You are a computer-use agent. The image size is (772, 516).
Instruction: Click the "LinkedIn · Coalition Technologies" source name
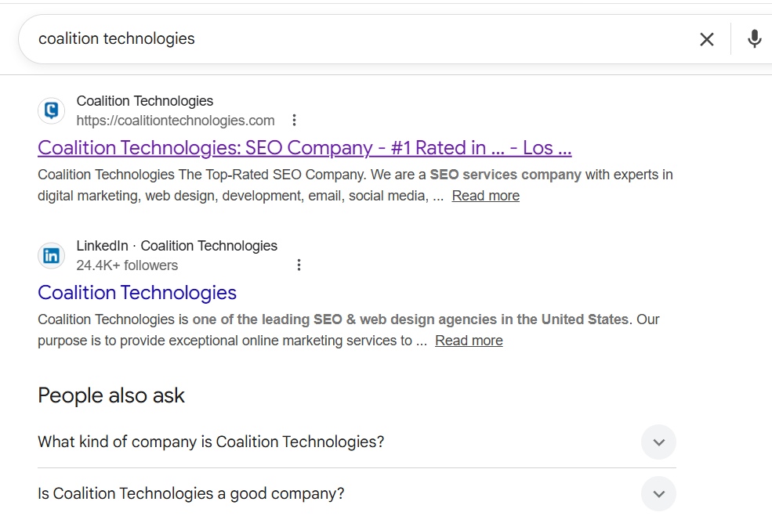click(176, 246)
